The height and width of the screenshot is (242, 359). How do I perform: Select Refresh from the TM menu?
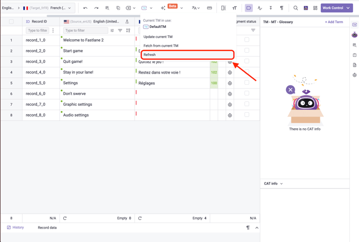[188, 55]
